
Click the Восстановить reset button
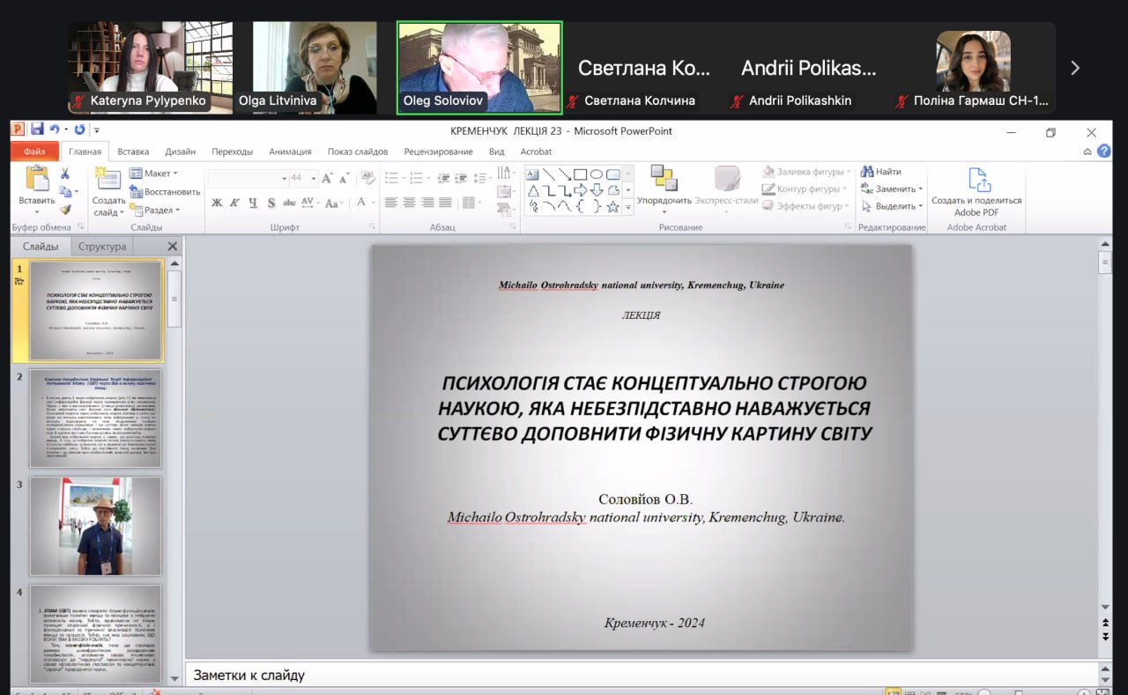click(165, 192)
